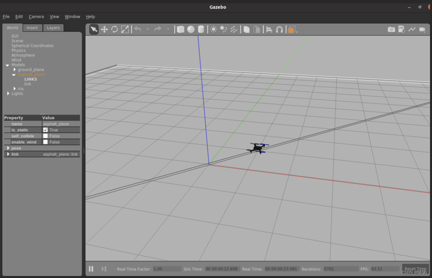Image resolution: width=432 pixels, height=278 pixels.
Task: Select Wind in the world tree
Action: [x=16, y=60]
